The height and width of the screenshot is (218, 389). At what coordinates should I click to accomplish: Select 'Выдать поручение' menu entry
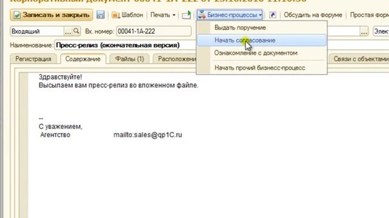pos(262,27)
